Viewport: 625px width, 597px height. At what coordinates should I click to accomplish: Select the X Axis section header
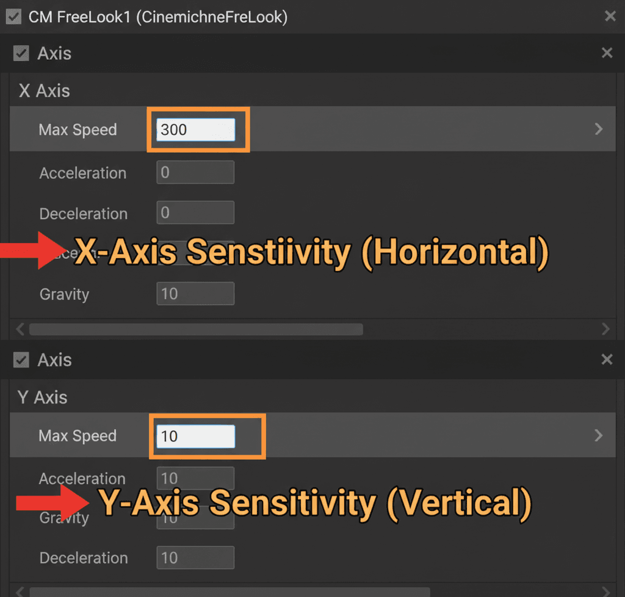(45, 91)
